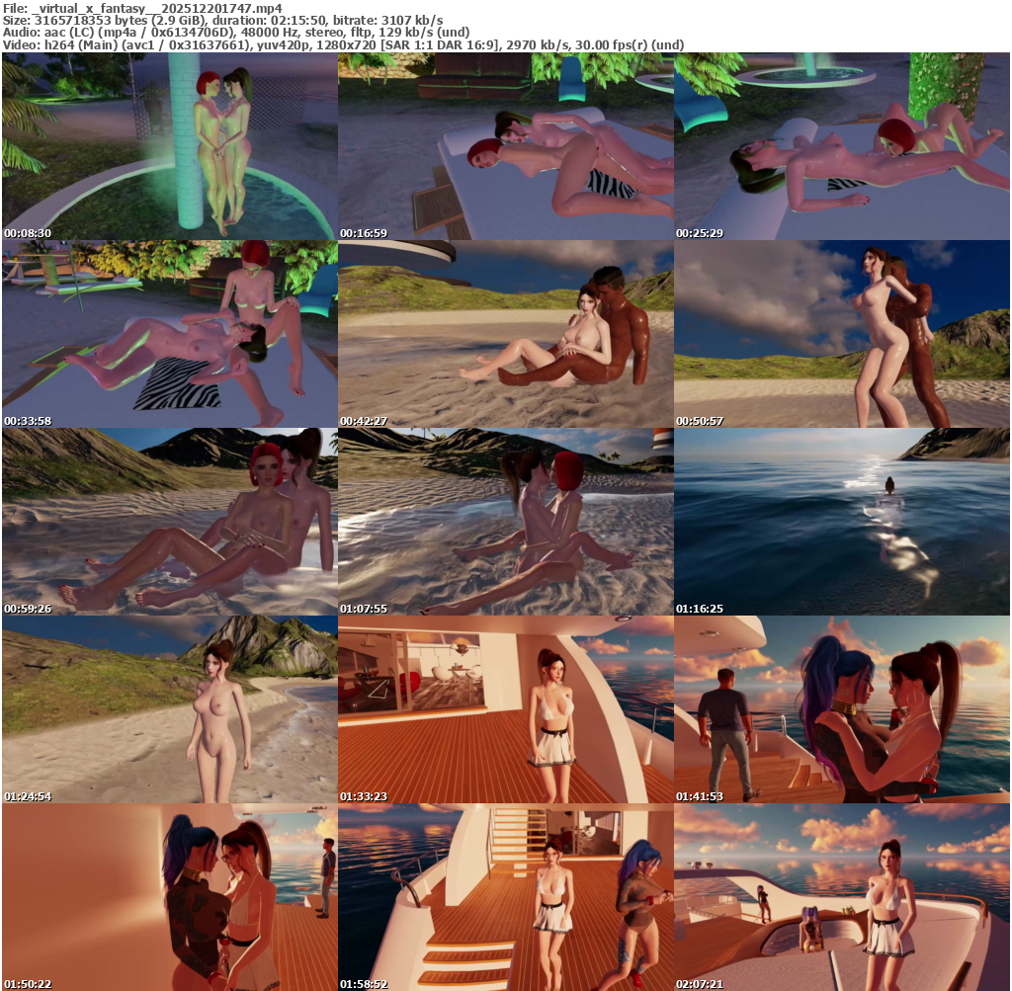Viewport: 1012px width, 991px height.
Task: Click the ocean thumbnail stamped 01:16:25
Action: (842, 522)
